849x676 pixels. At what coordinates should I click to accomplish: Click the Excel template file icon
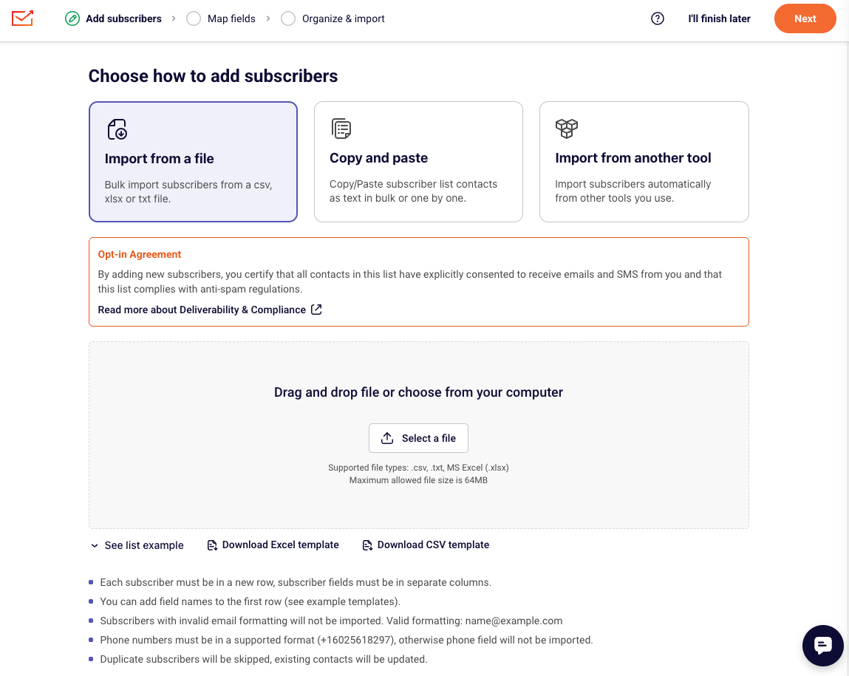[x=212, y=545]
